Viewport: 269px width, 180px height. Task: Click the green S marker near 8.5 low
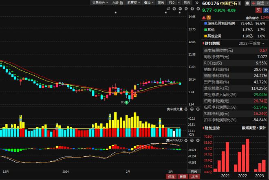pyautogui.click(x=127, y=103)
